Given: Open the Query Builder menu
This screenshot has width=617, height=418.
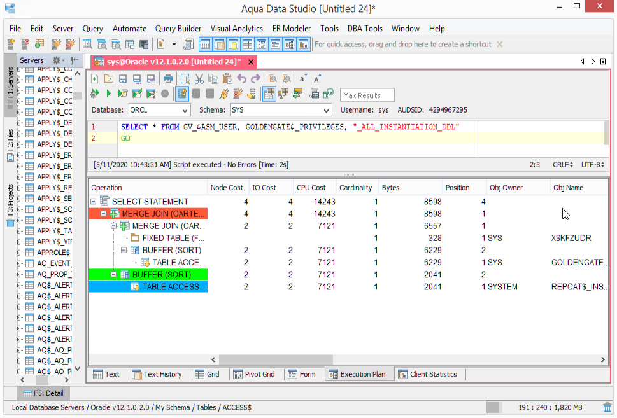Looking at the screenshot, I should click(x=178, y=29).
